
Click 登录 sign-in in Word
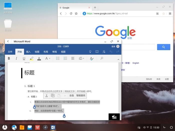pyautogui.click(x=113, y=46)
